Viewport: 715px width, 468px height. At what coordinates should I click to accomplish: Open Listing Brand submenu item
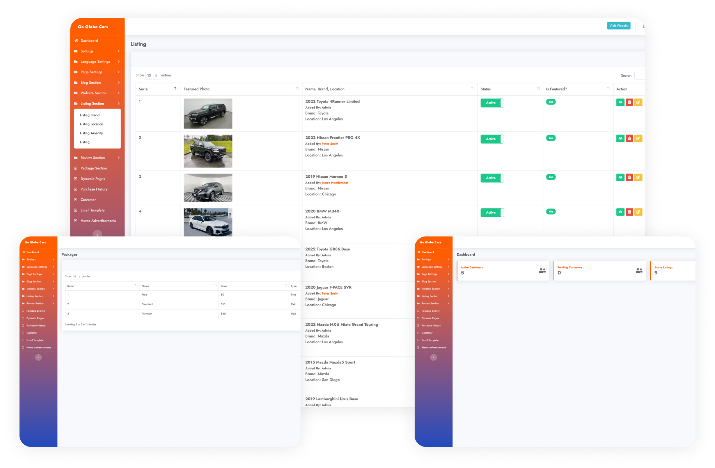pyautogui.click(x=90, y=115)
